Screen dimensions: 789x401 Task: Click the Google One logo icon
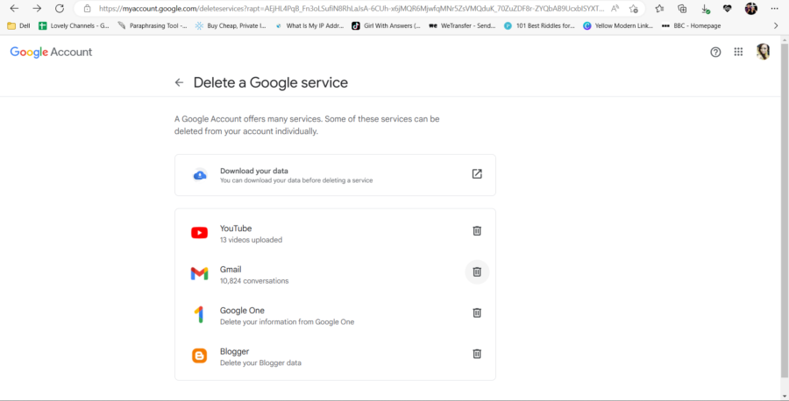pos(199,314)
